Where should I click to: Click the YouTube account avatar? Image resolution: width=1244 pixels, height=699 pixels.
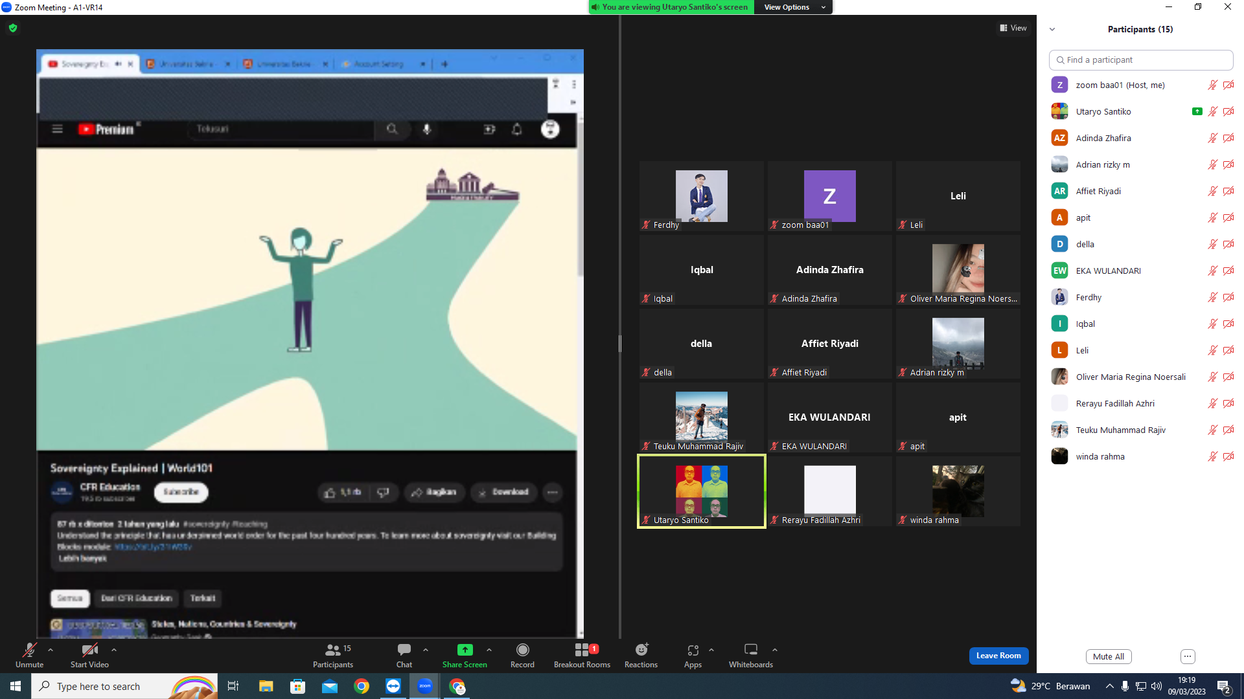click(x=550, y=129)
